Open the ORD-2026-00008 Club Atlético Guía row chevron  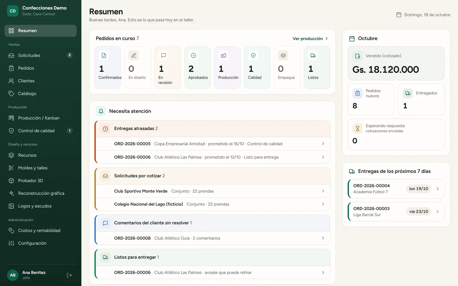[323, 238]
